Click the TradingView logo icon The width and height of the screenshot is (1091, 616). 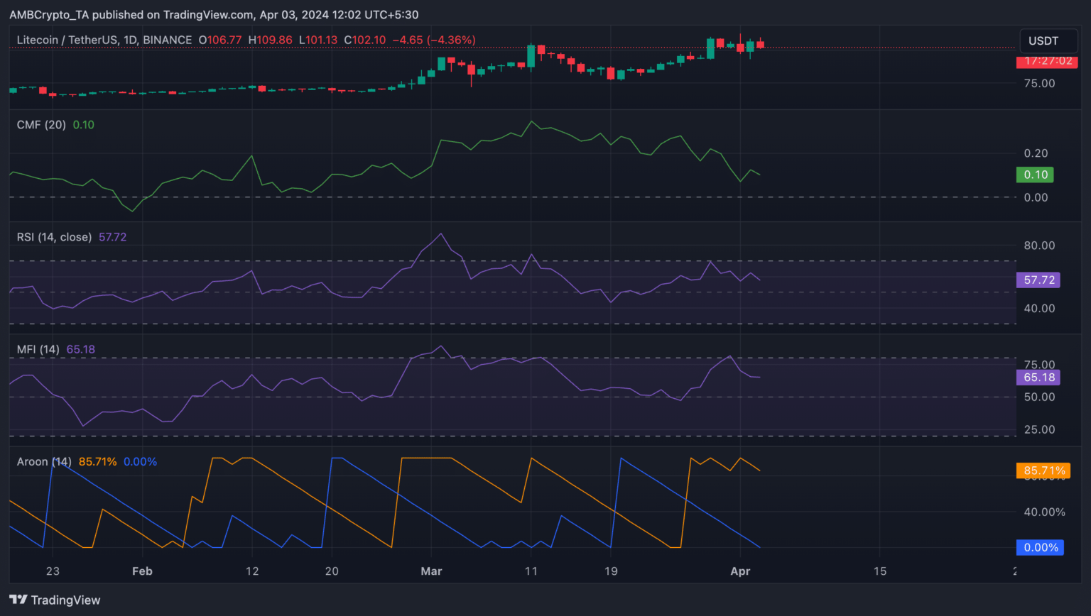click(x=18, y=600)
